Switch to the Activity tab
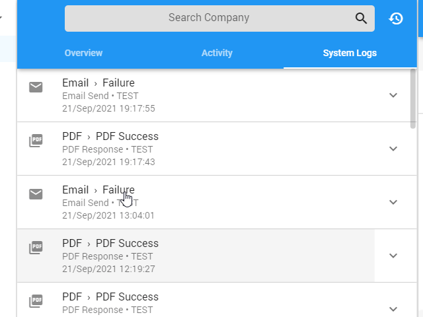Viewport: 423px width, 317px height. pyautogui.click(x=217, y=53)
